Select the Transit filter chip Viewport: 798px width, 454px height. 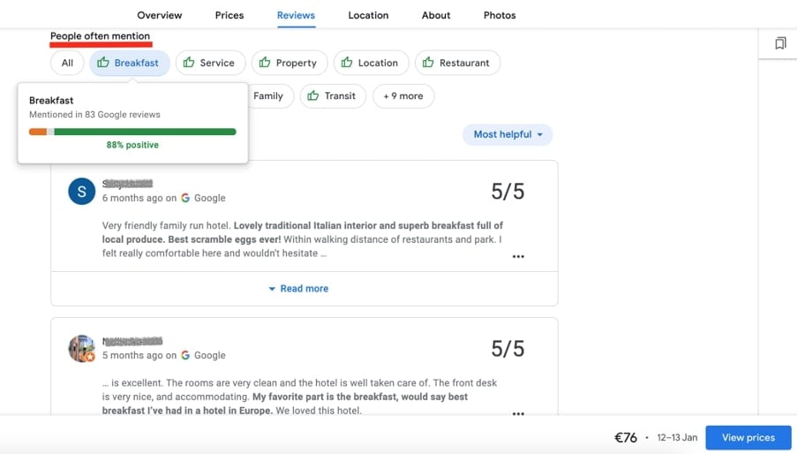pos(333,96)
